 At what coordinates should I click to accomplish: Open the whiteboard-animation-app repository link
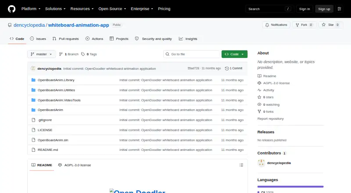coord(79,25)
